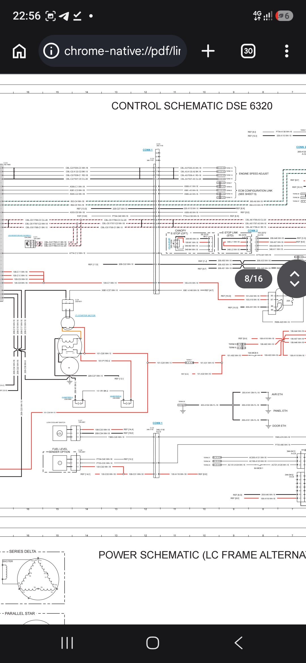
Task: Open the CONN 2 link
Action: click(301, 147)
